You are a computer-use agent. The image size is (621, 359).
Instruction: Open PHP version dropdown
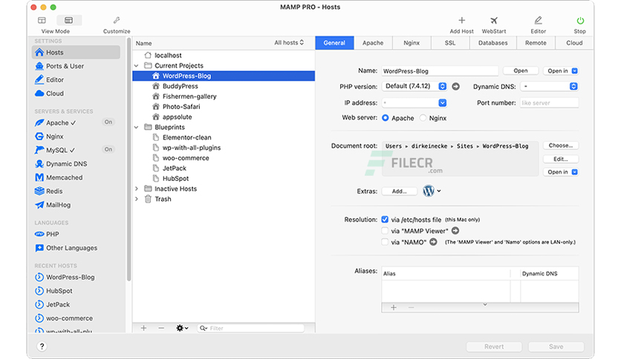click(414, 86)
